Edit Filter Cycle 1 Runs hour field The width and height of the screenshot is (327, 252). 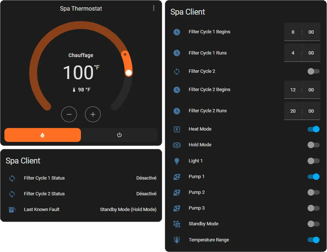[x=293, y=53]
